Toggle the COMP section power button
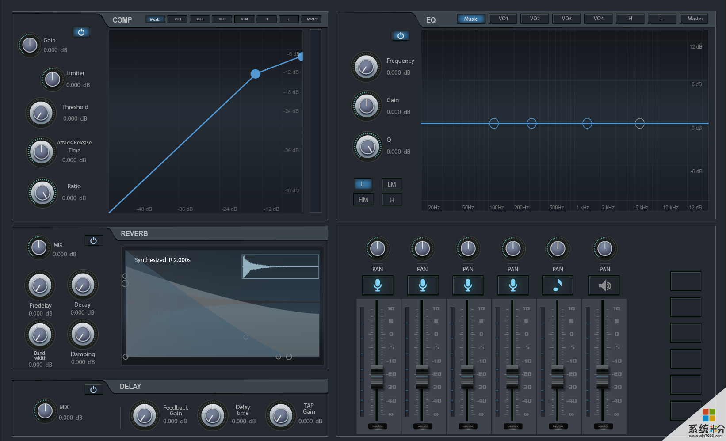 [x=81, y=32]
